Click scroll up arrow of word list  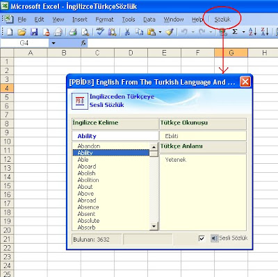tap(154, 147)
